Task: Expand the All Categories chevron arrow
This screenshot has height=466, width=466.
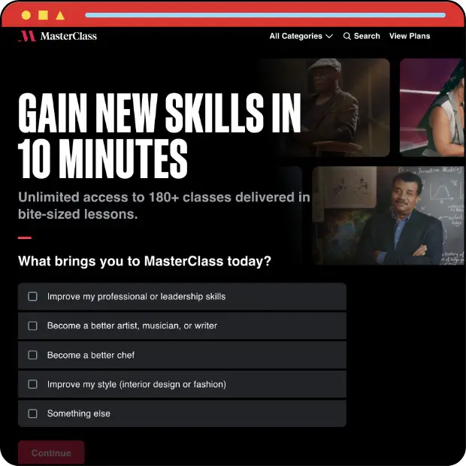Action: click(x=329, y=36)
